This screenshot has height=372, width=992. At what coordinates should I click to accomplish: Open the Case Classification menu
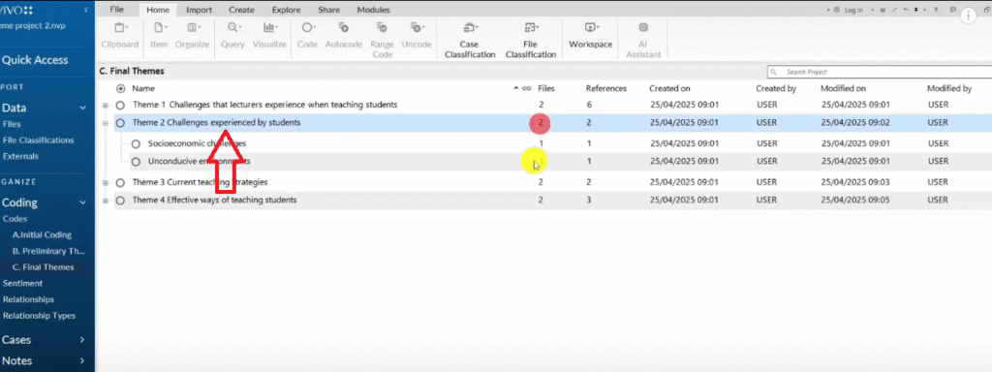470,40
